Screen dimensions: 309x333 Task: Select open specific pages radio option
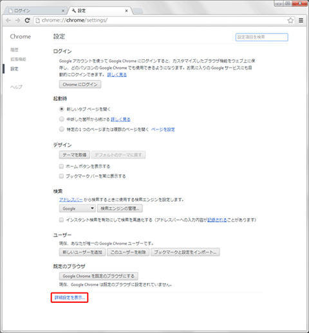[62, 129]
